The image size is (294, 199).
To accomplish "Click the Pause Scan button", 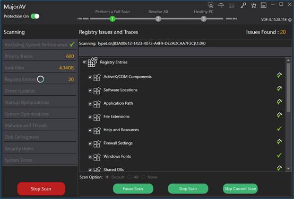I will point(133,189).
